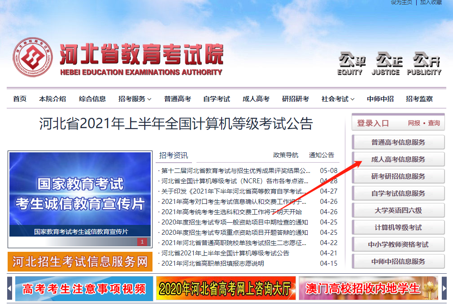Select the 首页 navigation menu item
The width and height of the screenshot is (453, 306).
coord(19,99)
